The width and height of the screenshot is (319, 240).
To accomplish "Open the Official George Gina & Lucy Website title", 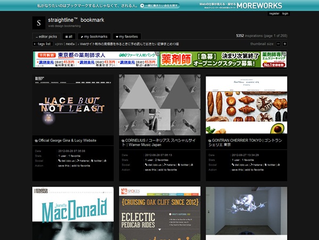I will (68, 140).
